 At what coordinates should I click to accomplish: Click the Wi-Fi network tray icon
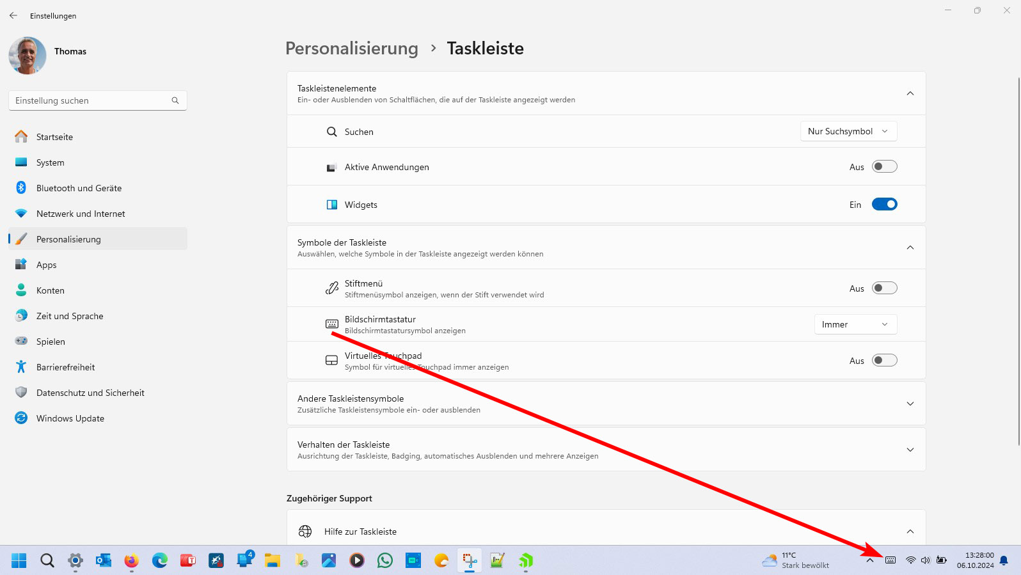(910, 560)
